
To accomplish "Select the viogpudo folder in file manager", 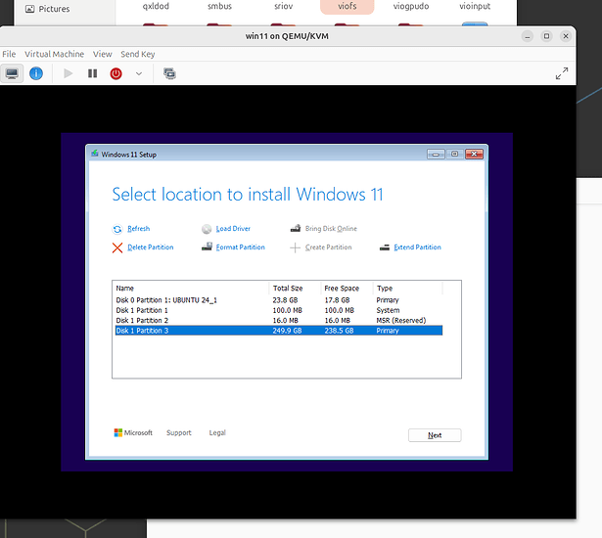I will coord(411,7).
